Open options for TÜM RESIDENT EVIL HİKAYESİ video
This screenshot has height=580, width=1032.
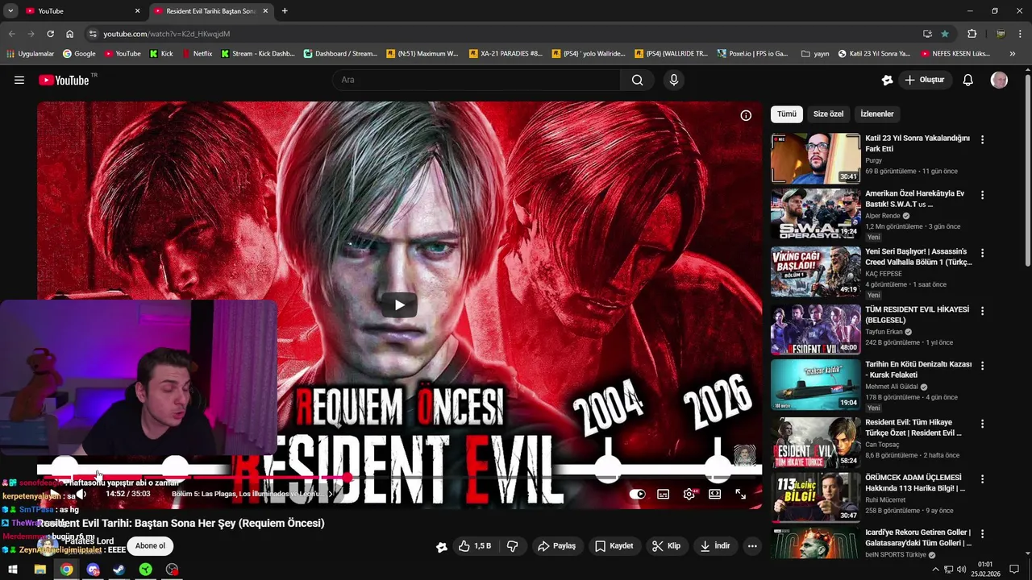click(982, 310)
